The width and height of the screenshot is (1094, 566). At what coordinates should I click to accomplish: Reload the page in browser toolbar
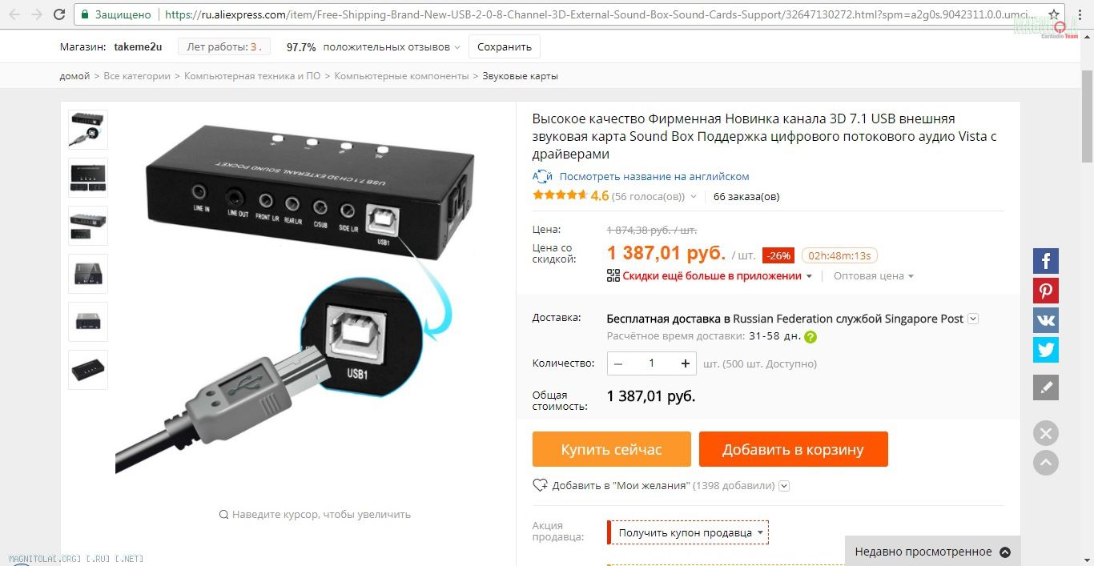[x=59, y=14]
